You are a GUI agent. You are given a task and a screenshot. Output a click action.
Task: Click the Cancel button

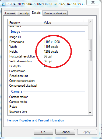(65, 132)
